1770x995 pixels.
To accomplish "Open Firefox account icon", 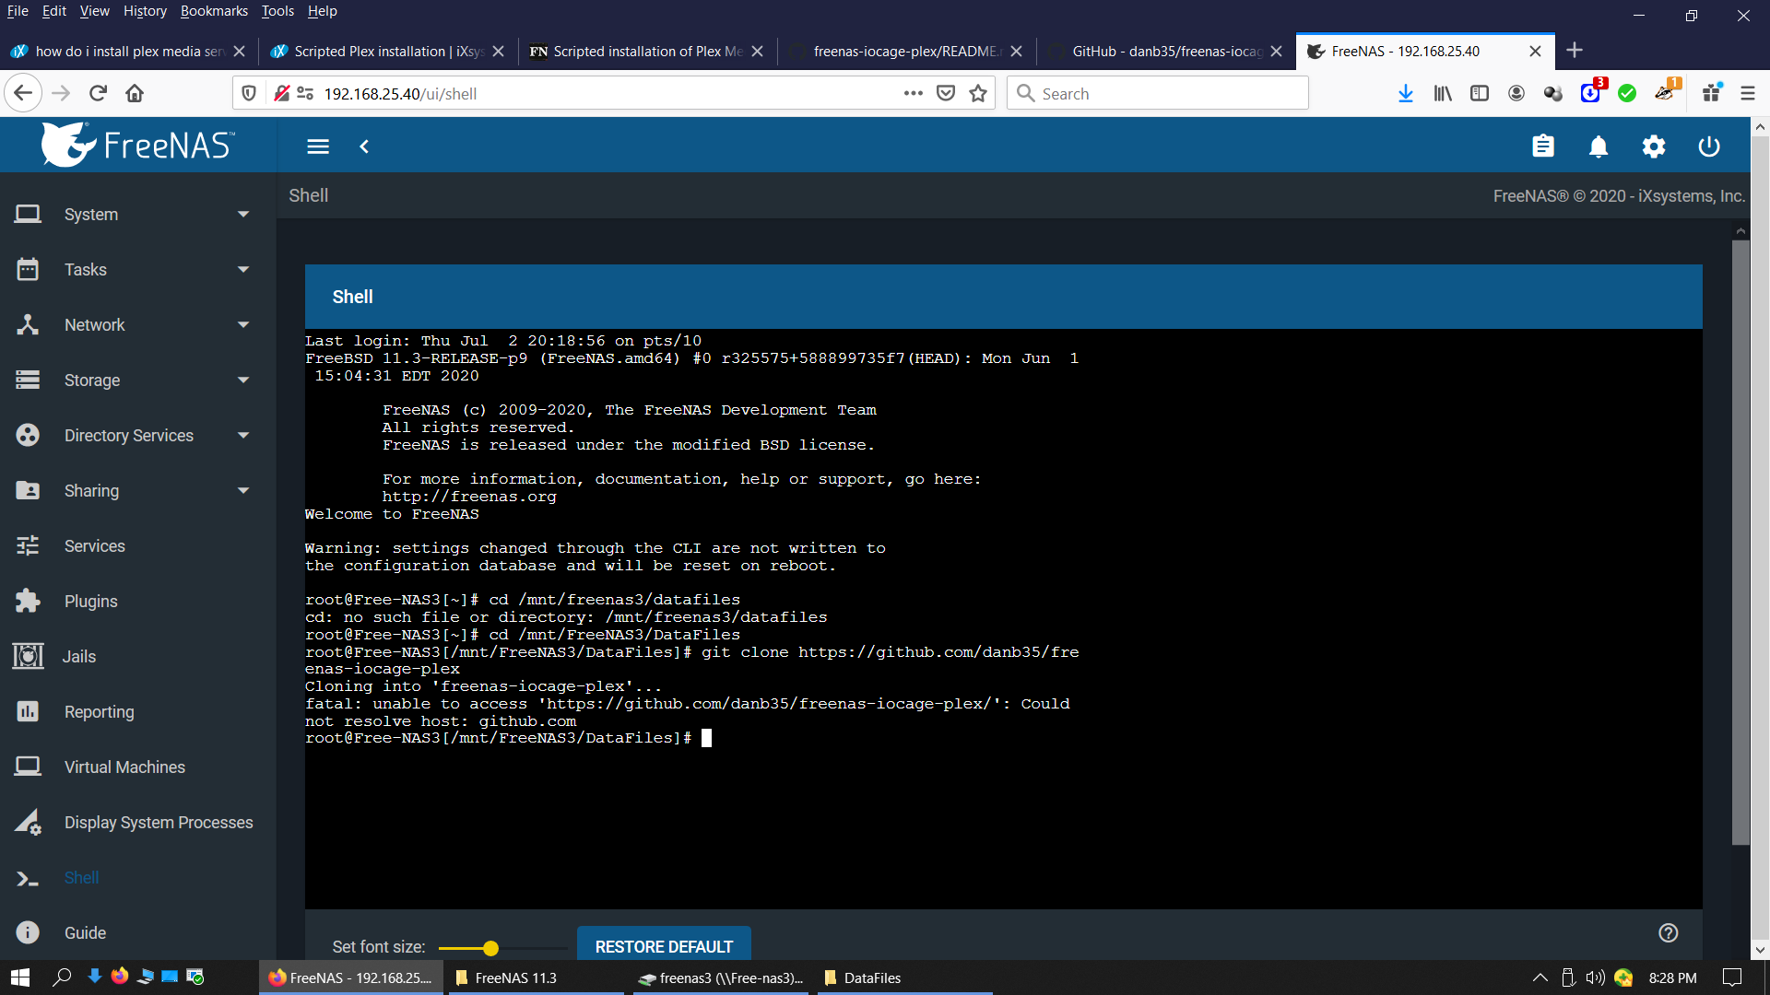I will pyautogui.click(x=1516, y=93).
